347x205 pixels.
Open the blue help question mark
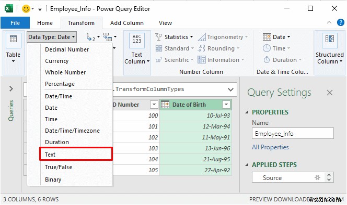340,22
